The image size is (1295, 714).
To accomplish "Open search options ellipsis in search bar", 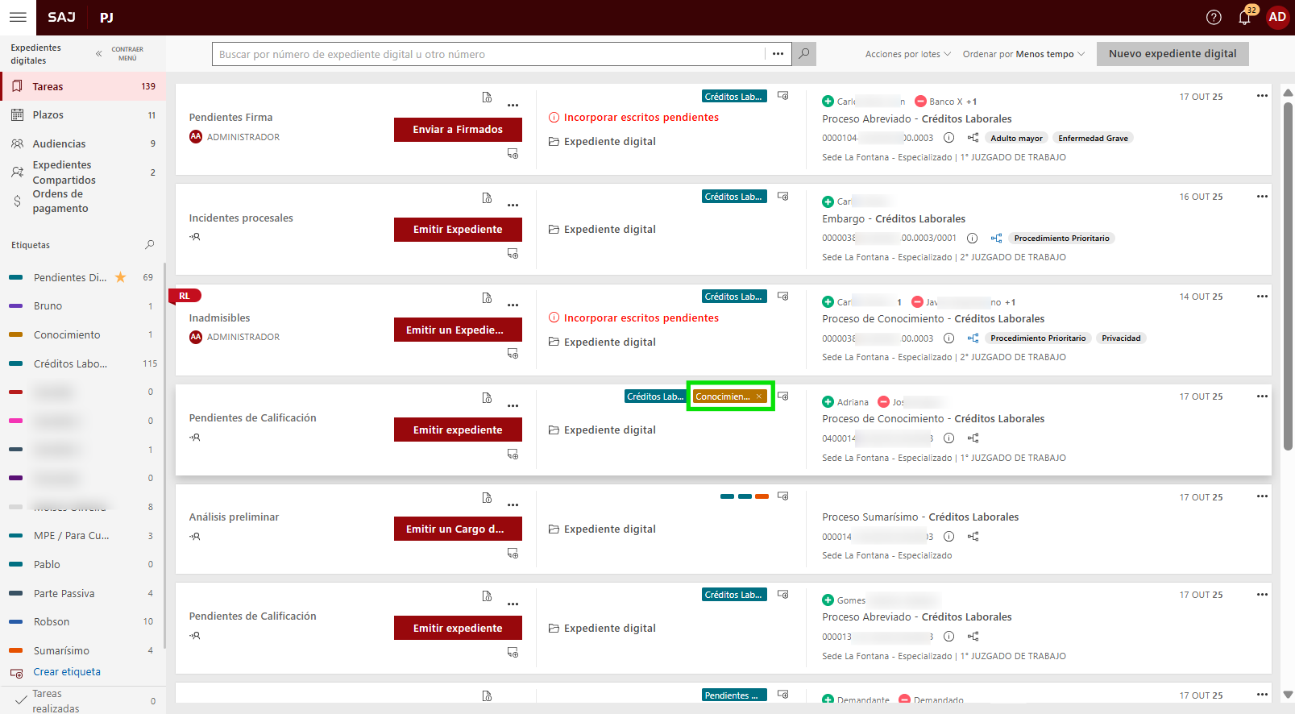I will click(x=778, y=54).
